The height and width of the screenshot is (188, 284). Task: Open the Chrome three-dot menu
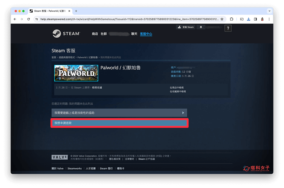pos(269,19)
